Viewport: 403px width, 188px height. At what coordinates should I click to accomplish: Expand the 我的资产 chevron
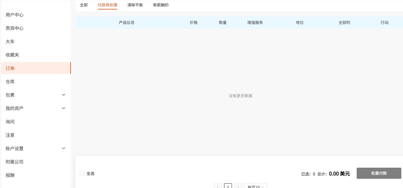click(64, 108)
